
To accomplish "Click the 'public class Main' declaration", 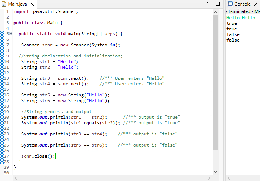I will (38, 23).
